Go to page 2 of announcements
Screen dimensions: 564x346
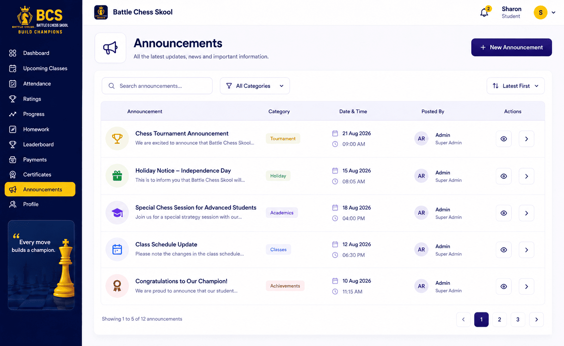click(x=499, y=320)
